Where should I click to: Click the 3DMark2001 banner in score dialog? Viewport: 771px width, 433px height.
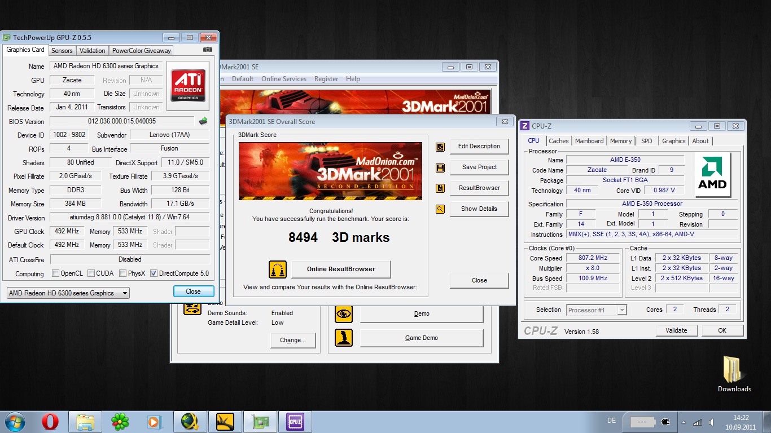(x=330, y=171)
